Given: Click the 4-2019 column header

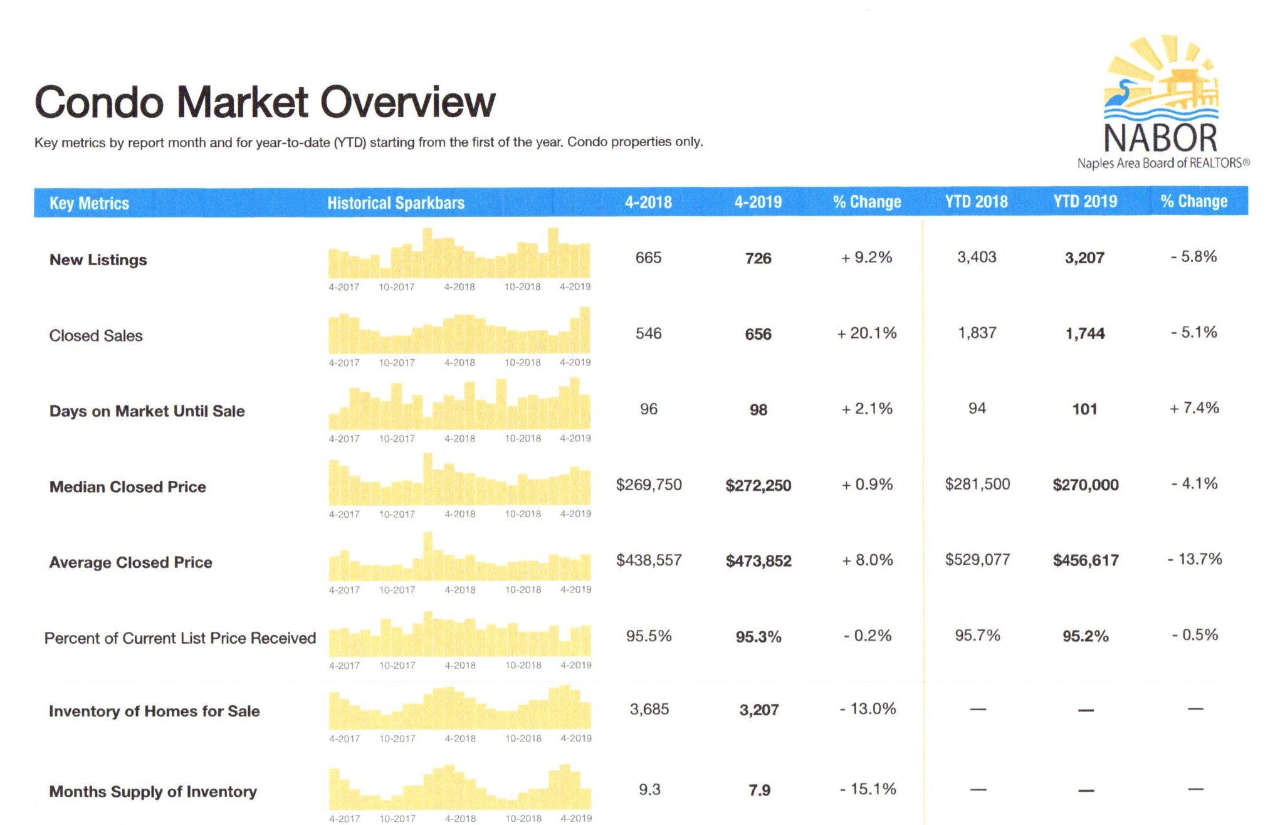Looking at the screenshot, I should click(x=758, y=202).
